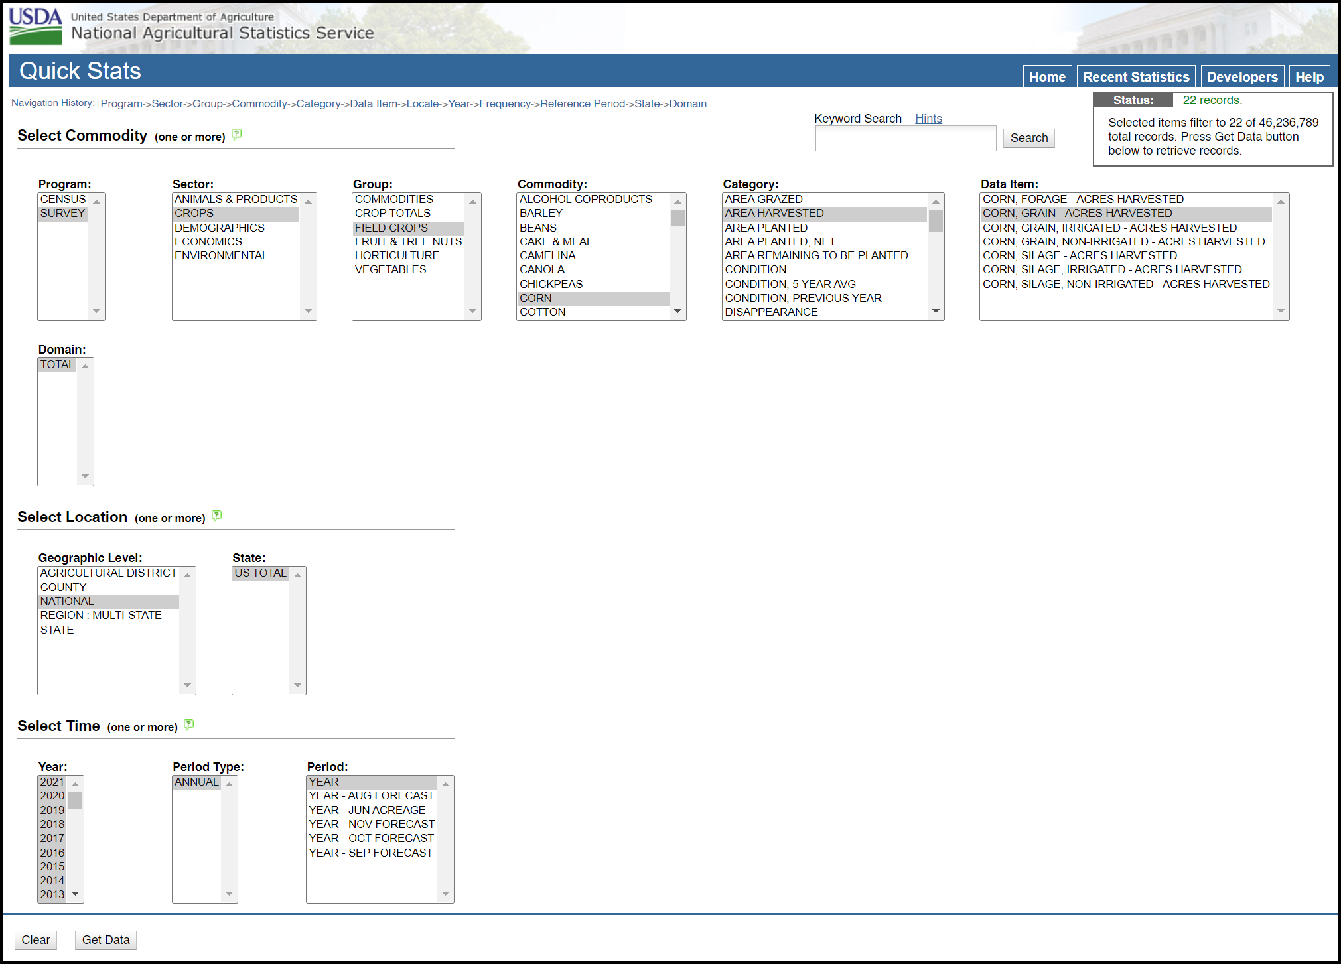Select COTTON in the Commodity list
Image resolution: width=1341 pixels, height=964 pixels.
[x=543, y=312]
